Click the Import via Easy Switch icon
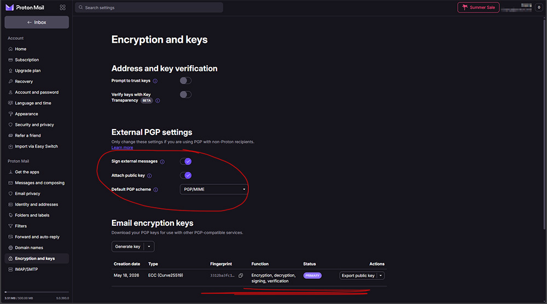The width and height of the screenshot is (547, 304). tap(10, 147)
